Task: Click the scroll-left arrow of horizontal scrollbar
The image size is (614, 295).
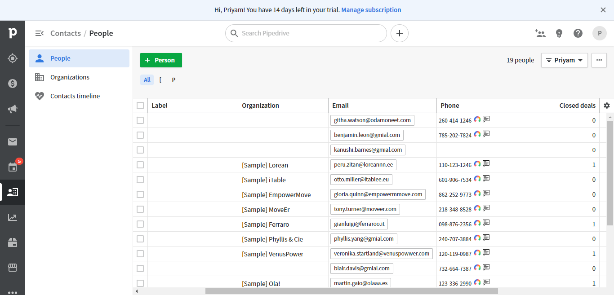Action: pyautogui.click(x=137, y=291)
